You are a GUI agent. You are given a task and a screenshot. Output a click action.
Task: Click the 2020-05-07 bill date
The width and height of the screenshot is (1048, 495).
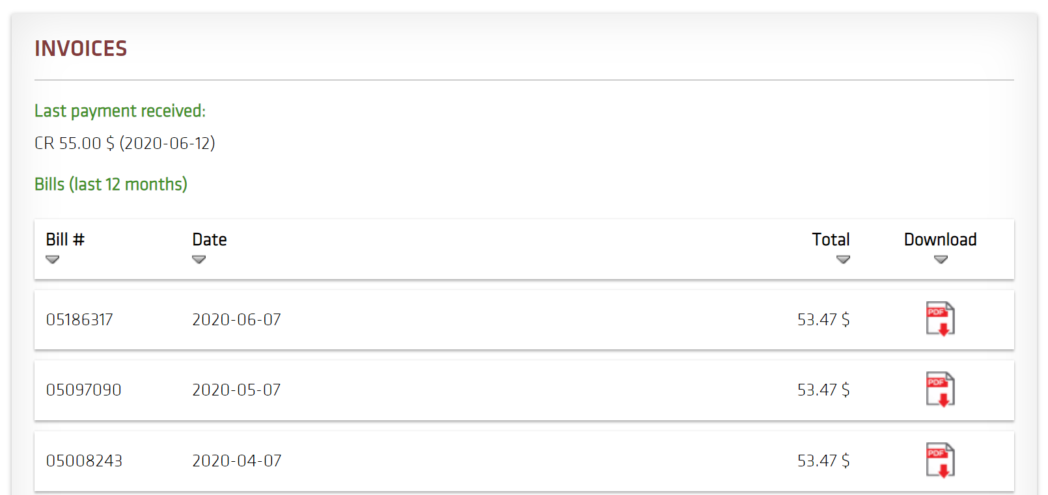236,390
